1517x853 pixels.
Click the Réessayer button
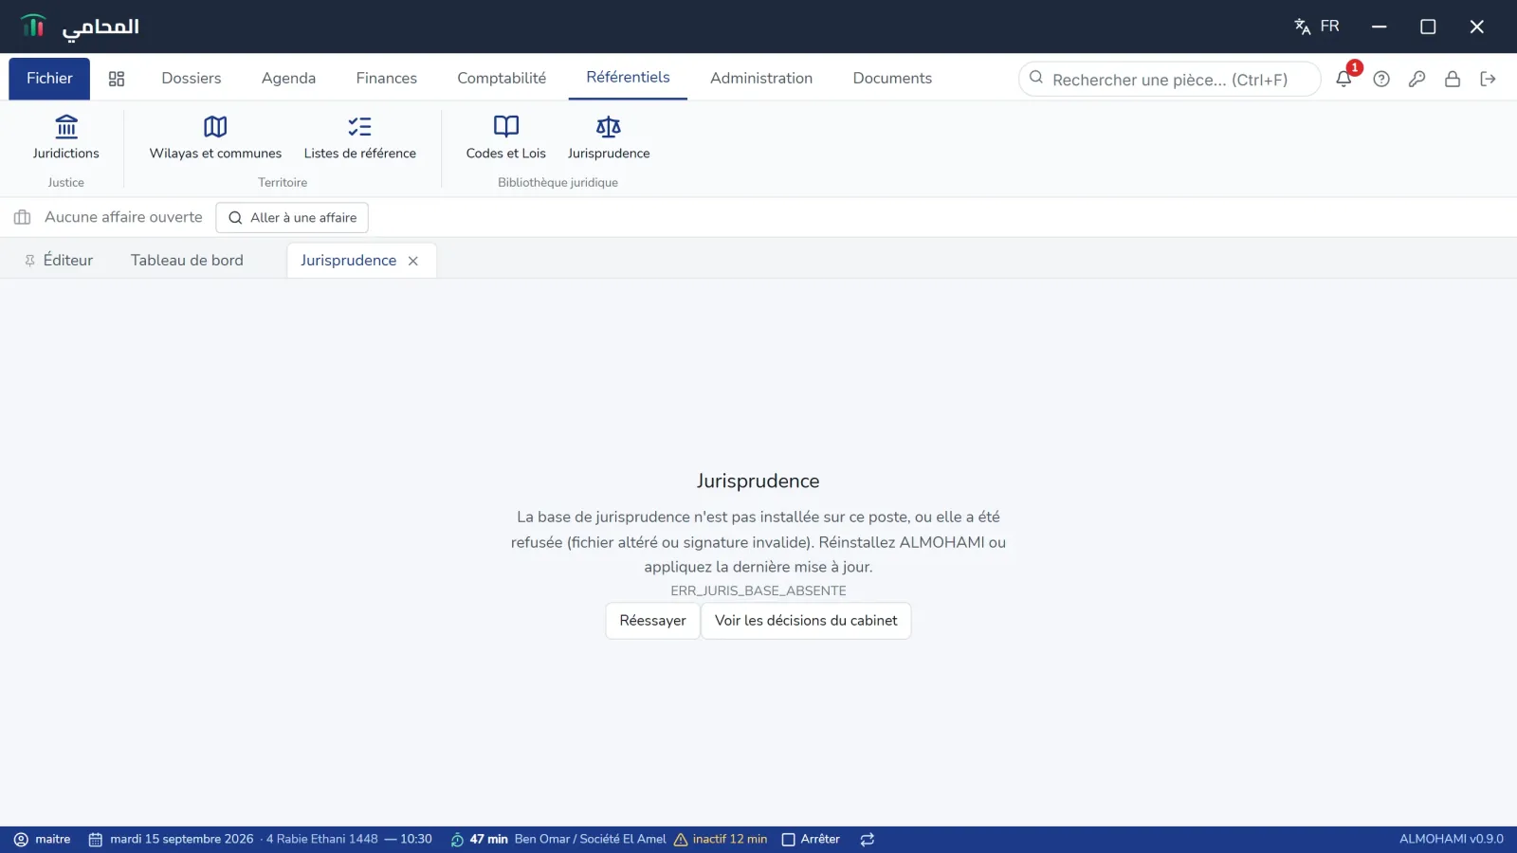coord(652,621)
